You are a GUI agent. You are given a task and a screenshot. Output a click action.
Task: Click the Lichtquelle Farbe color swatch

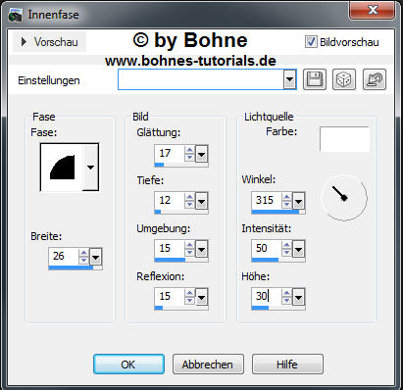344,139
